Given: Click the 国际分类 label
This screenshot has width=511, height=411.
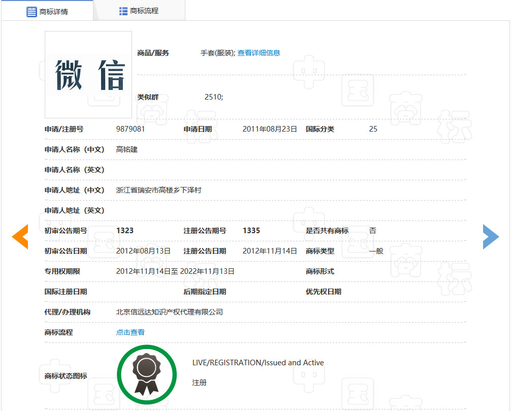Looking at the screenshot, I should [x=320, y=129].
